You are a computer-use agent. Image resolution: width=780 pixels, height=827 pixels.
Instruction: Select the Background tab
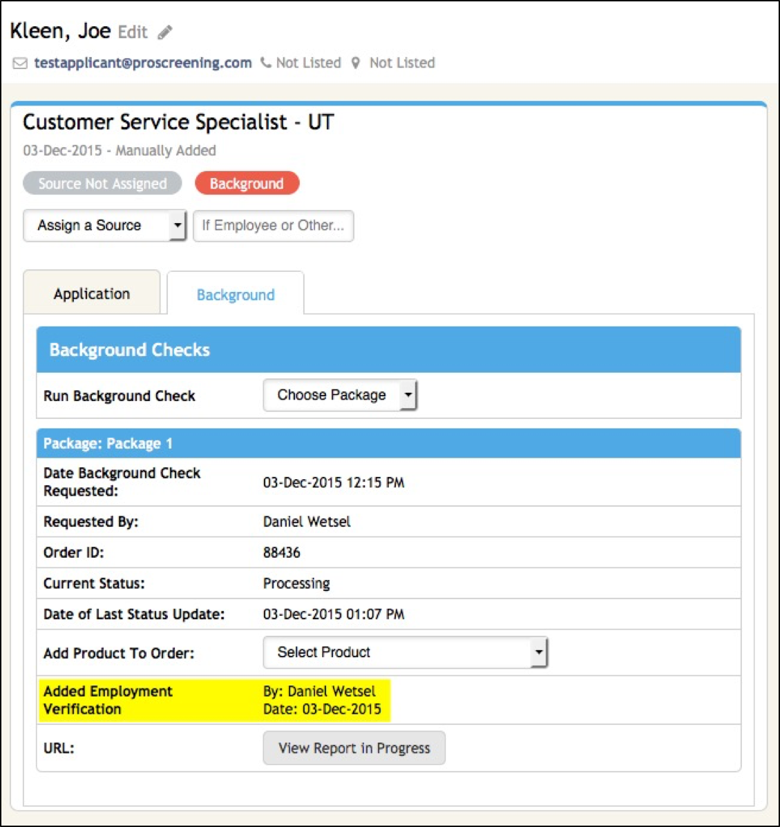pyautogui.click(x=236, y=295)
